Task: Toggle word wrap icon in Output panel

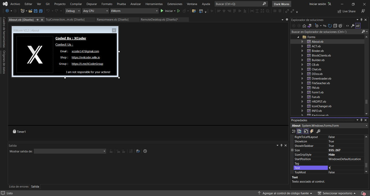Action: coord(138,151)
